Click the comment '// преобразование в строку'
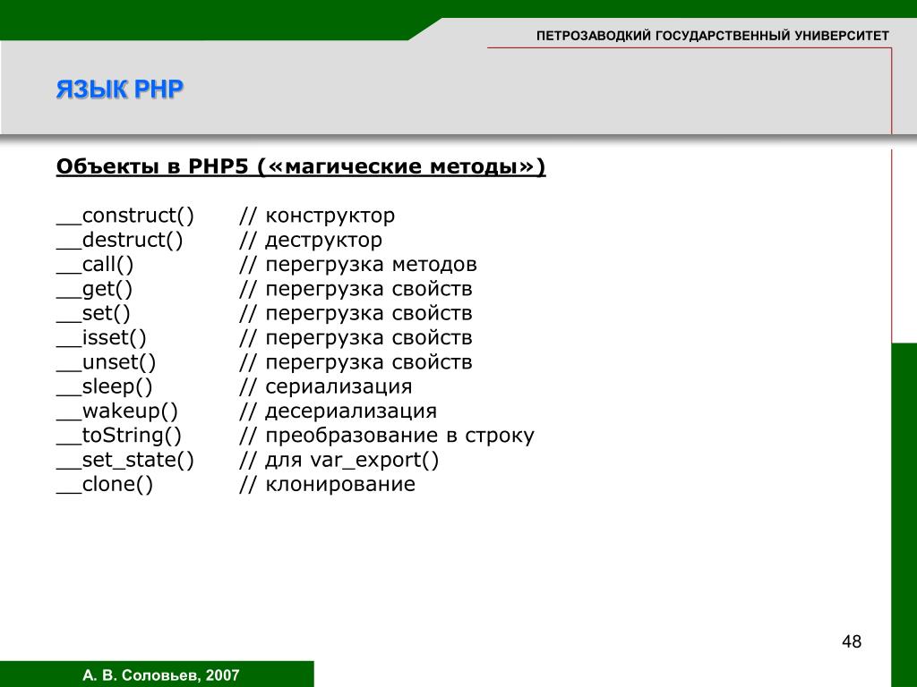The width and height of the screenshot is (917, 687). click(387, 436)
